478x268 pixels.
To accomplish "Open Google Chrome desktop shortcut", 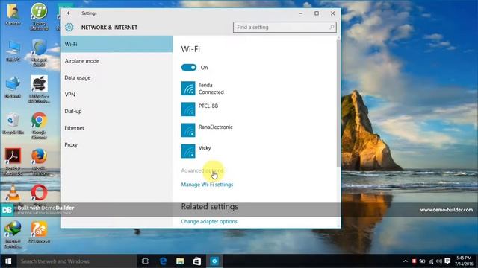I will click(x=39, y=126).
